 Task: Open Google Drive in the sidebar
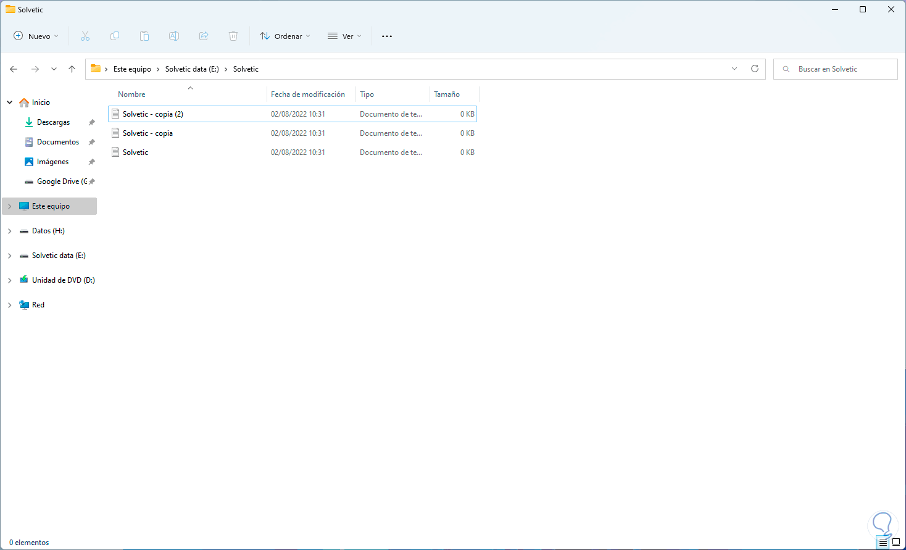[x=62, y=181]
